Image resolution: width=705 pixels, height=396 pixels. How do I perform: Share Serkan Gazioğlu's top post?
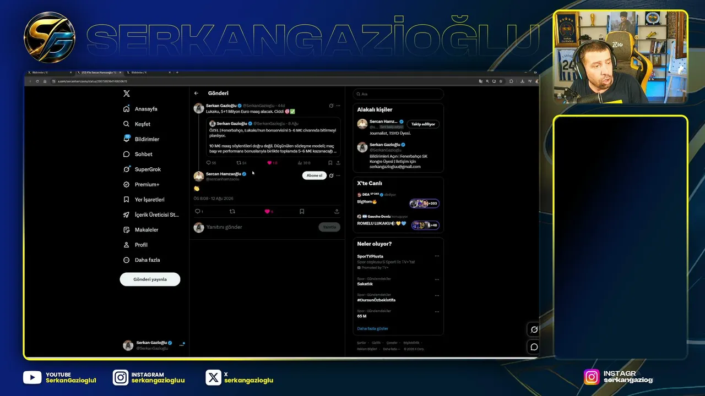tap(338, 163)
